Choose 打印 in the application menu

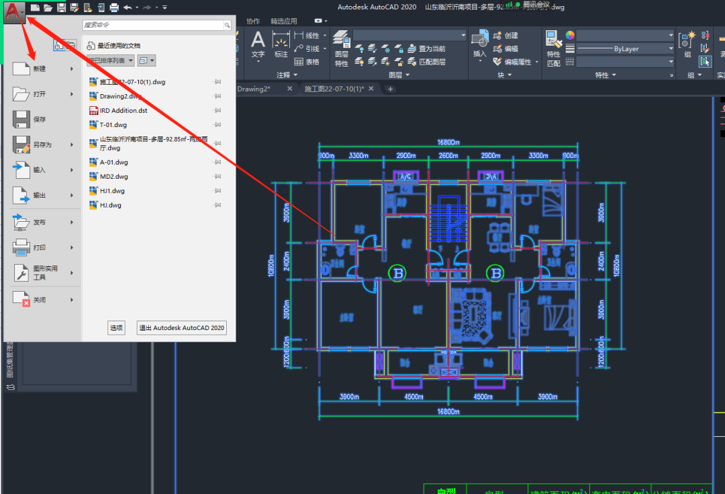point(43,247)
